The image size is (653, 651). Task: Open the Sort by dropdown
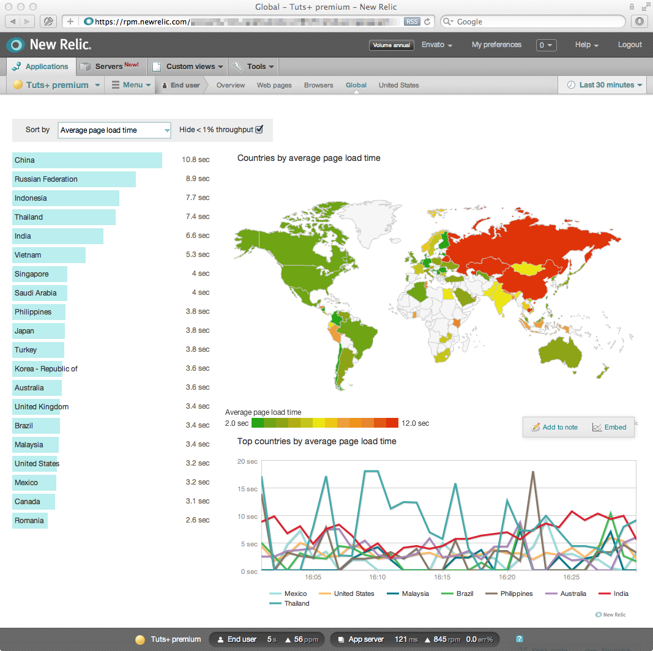pyautogui.click(x=114, y=130)
